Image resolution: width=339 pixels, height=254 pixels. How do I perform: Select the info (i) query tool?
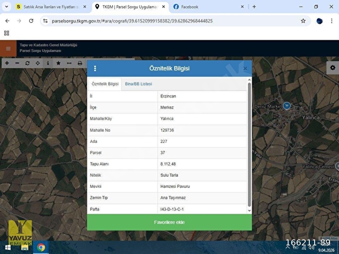[x=48, y=63]
